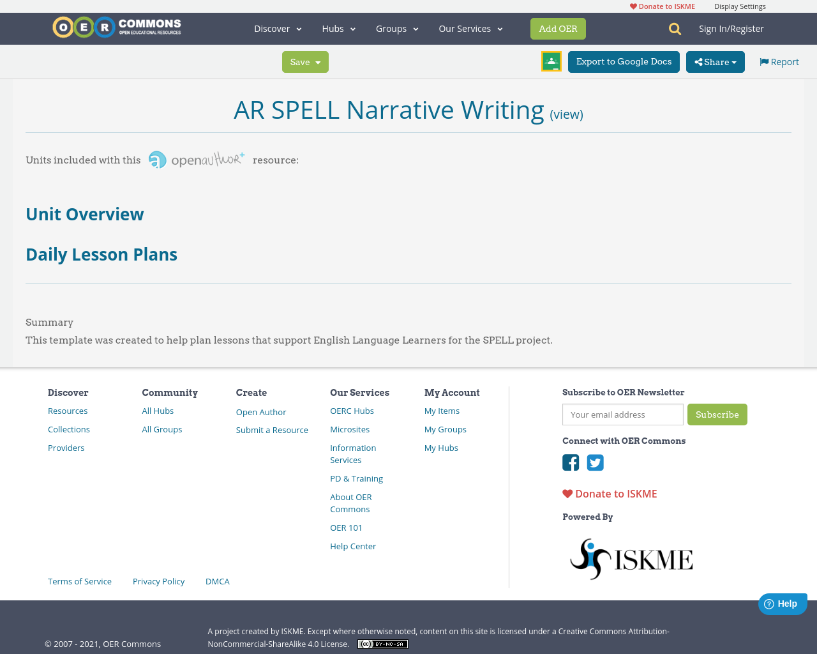Click the Add OER button

tap(558, 28)
